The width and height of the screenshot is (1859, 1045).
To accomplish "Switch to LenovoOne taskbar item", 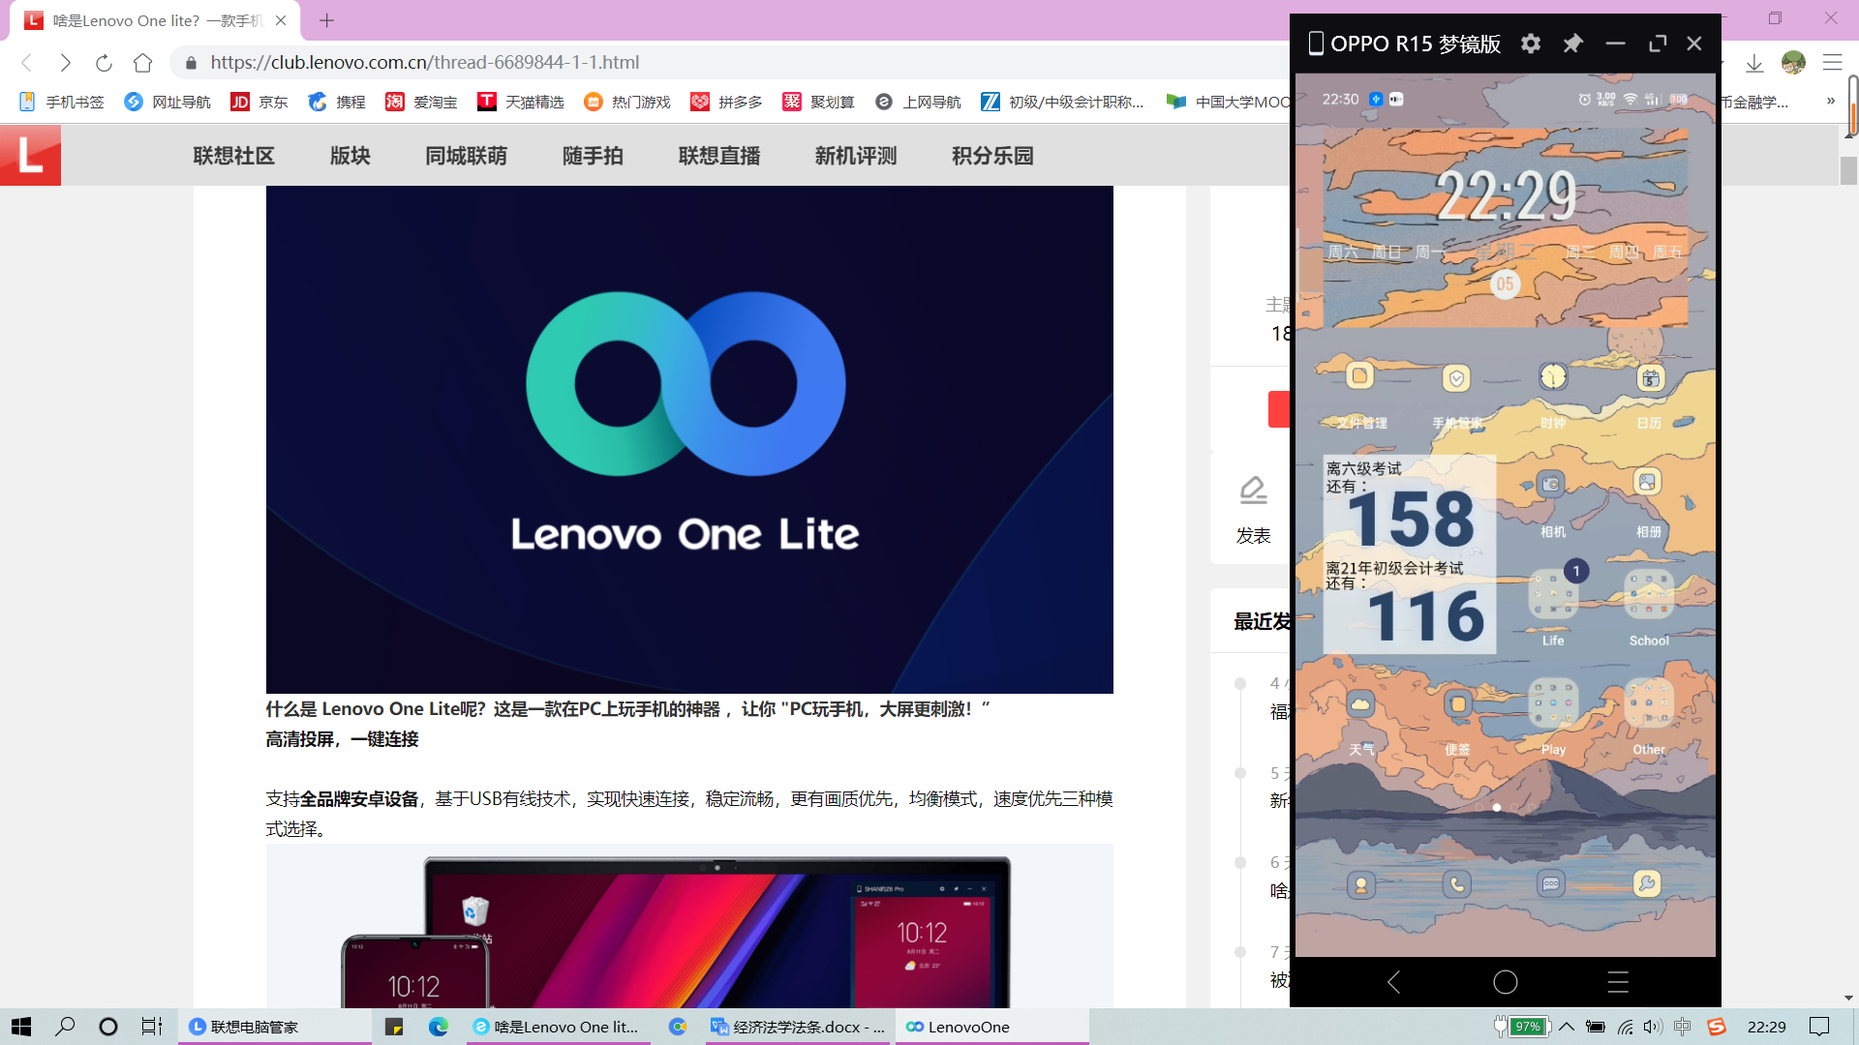I will pyautogui.click(x=992, y=1027).
